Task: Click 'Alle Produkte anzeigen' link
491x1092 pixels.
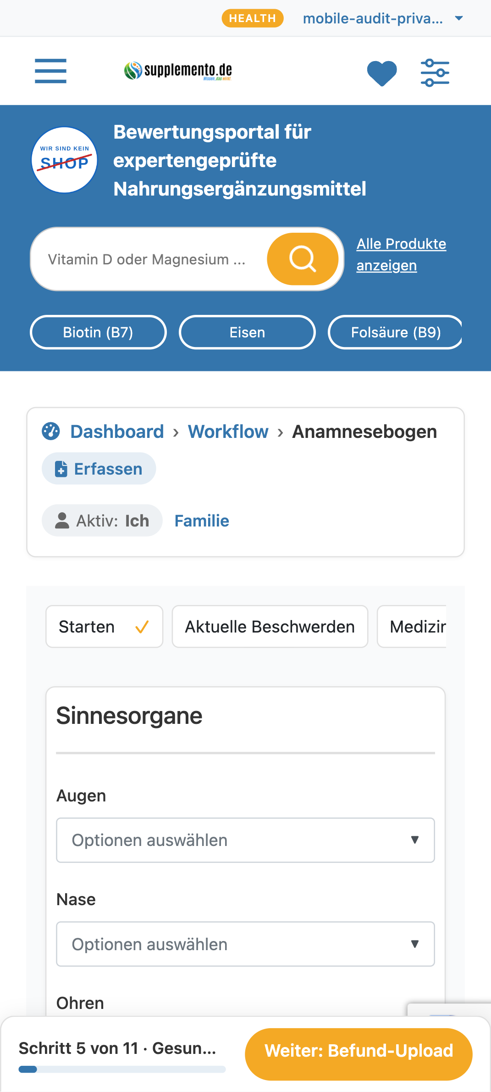Action: 401,255
